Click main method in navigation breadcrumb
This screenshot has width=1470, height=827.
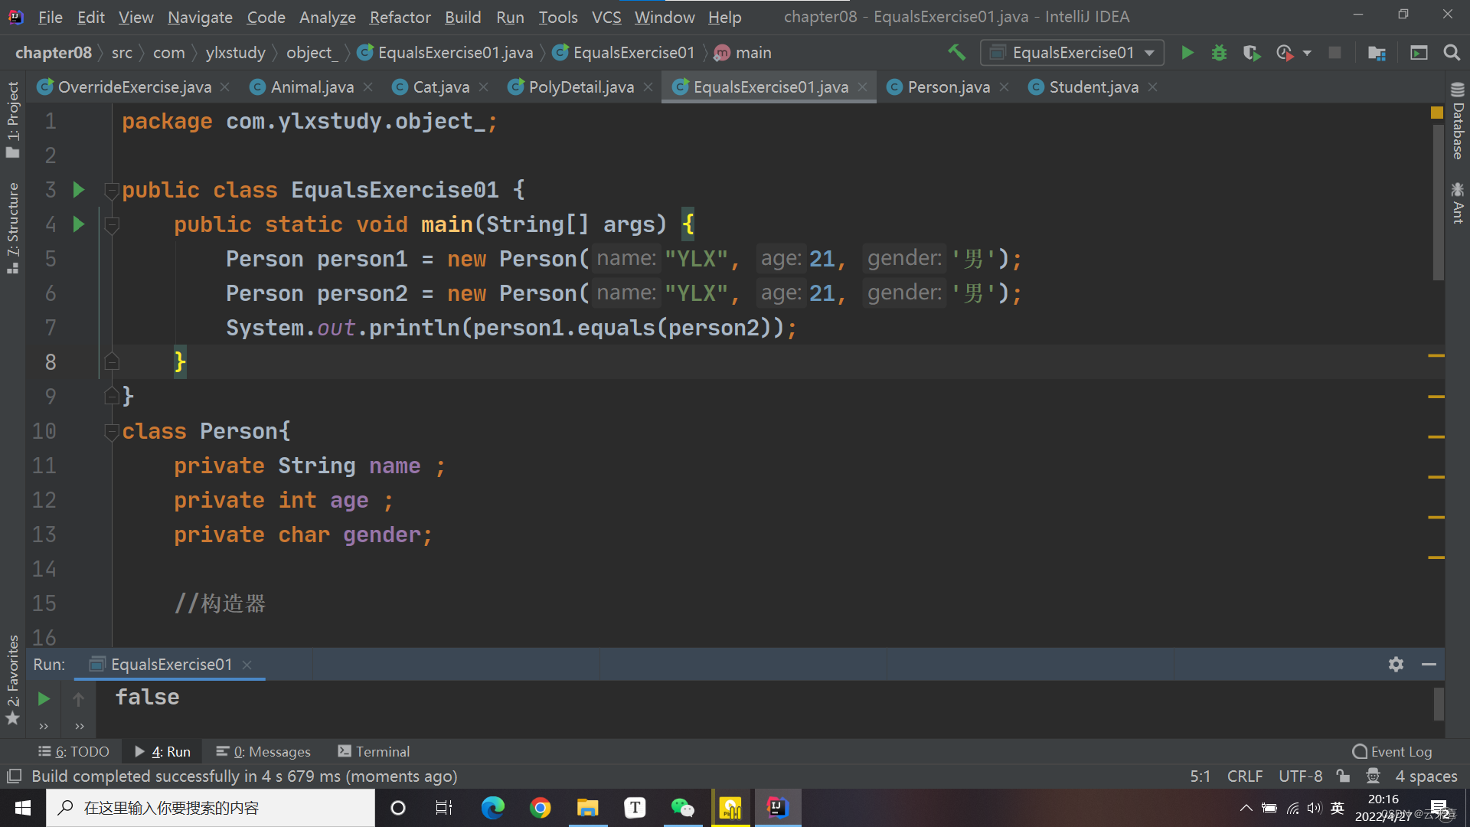point(743,53)
